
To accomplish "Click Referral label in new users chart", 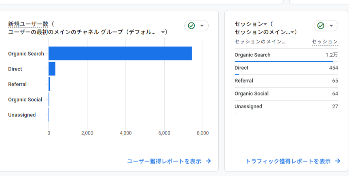I will [17, 84].
